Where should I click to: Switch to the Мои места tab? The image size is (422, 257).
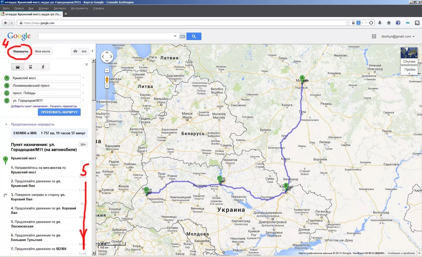coord(42,51)
